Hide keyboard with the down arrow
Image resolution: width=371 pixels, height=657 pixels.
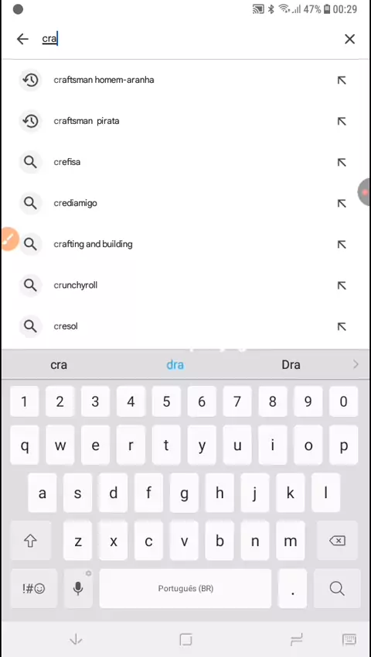[76, 639]
